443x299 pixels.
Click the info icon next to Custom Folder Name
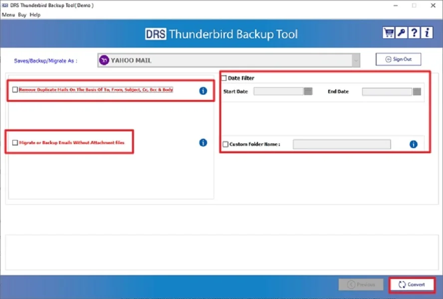(x=413, y=144)
